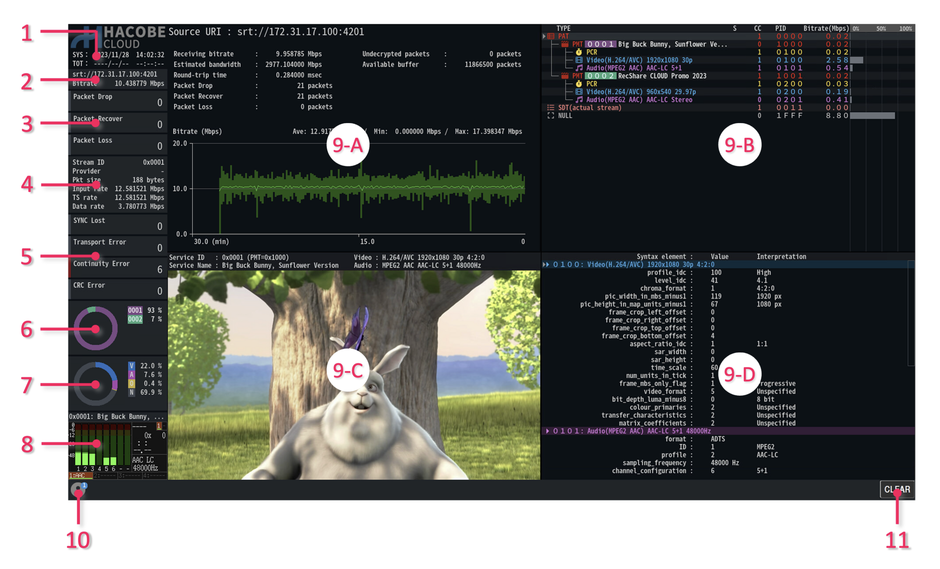Click the Round-trip time 0.284000 msec value
Viewport: 940px width, 569px height.
(299, 75)
